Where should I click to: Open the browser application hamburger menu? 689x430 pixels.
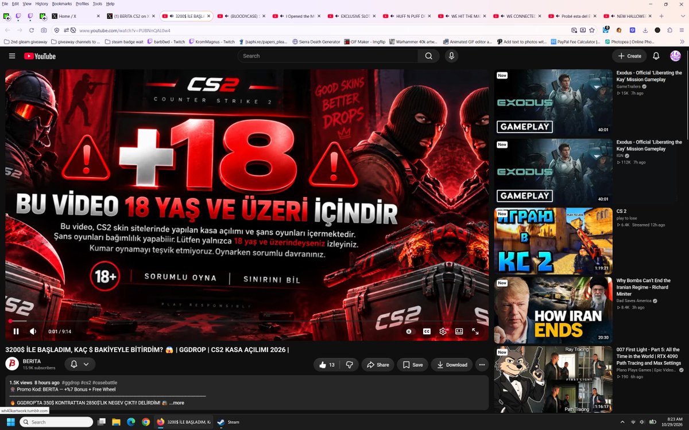[682, 30]
